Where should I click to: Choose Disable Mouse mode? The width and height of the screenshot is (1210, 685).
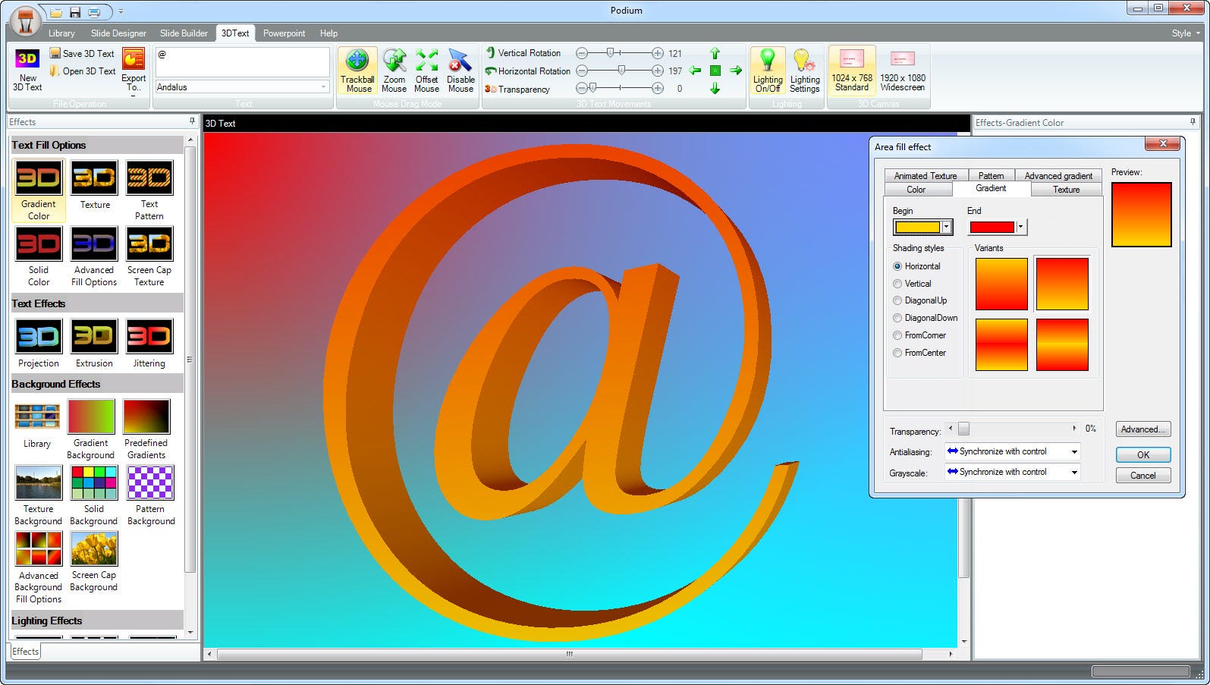tap(460, 71)
